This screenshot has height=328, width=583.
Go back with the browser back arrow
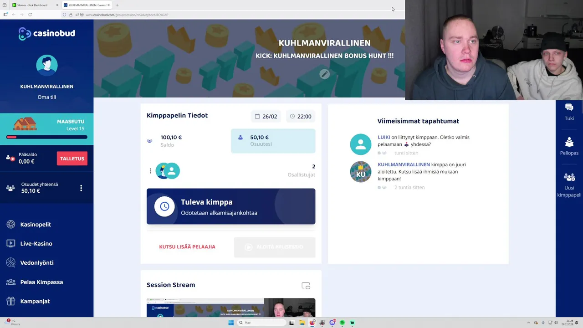click(14, 15)
